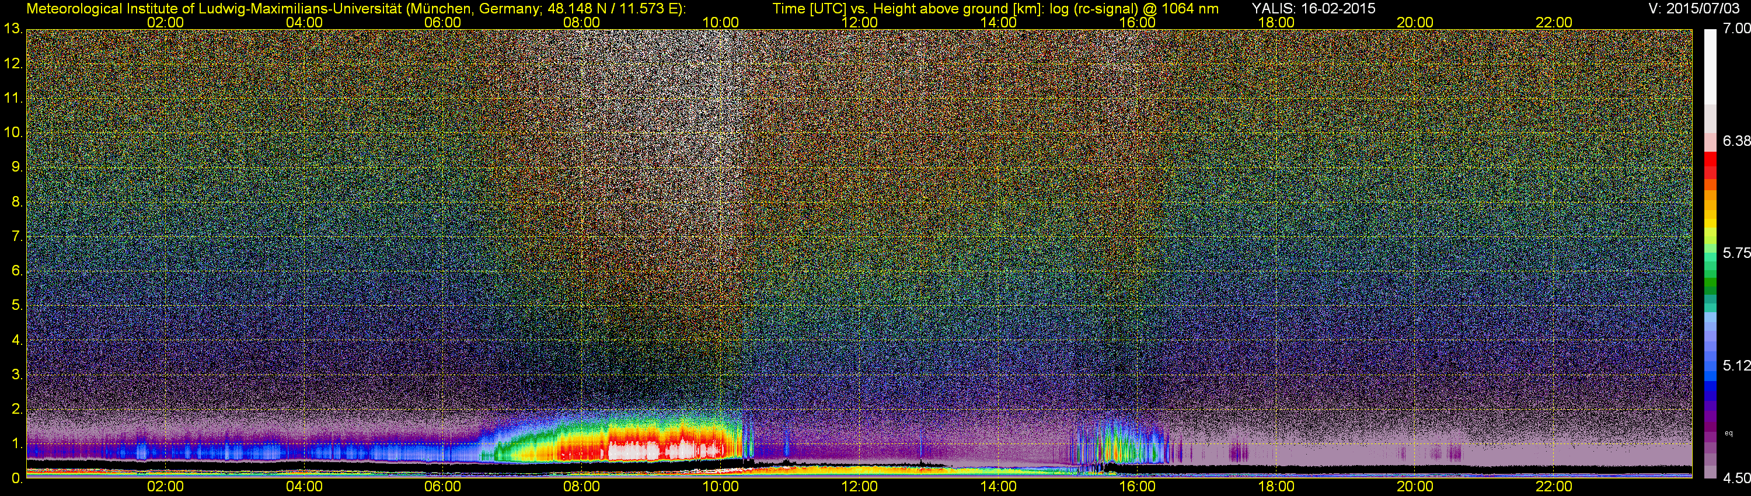Select the 18:00 label on the top time axis
1751x496 pixels.
coord(1276,22)
